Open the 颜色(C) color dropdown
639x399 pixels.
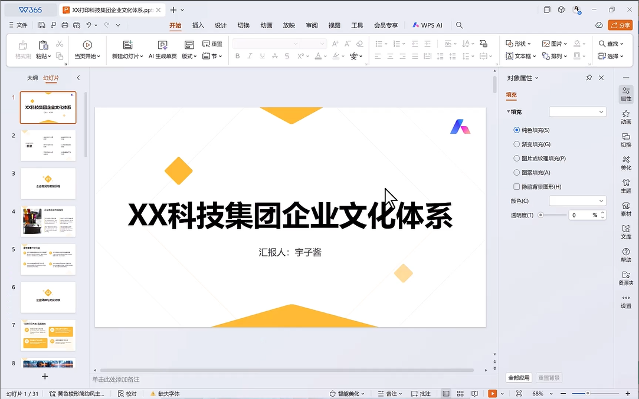point(578,201)
